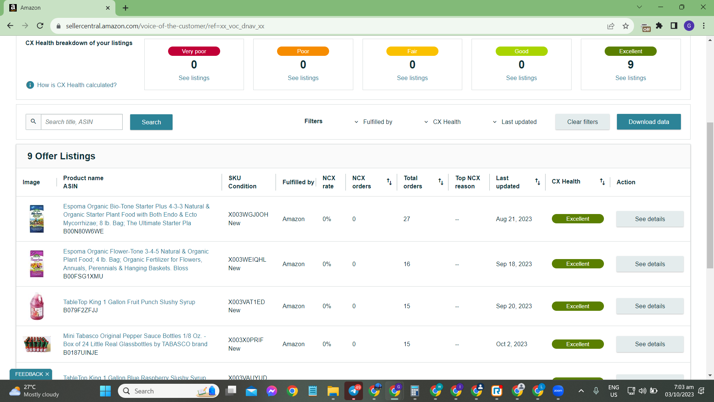
Task: Launch Mail app from taskbar
Action: 251,391
